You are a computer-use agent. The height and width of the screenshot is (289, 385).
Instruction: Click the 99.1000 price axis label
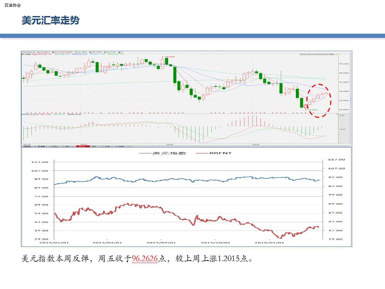[344, 64]
